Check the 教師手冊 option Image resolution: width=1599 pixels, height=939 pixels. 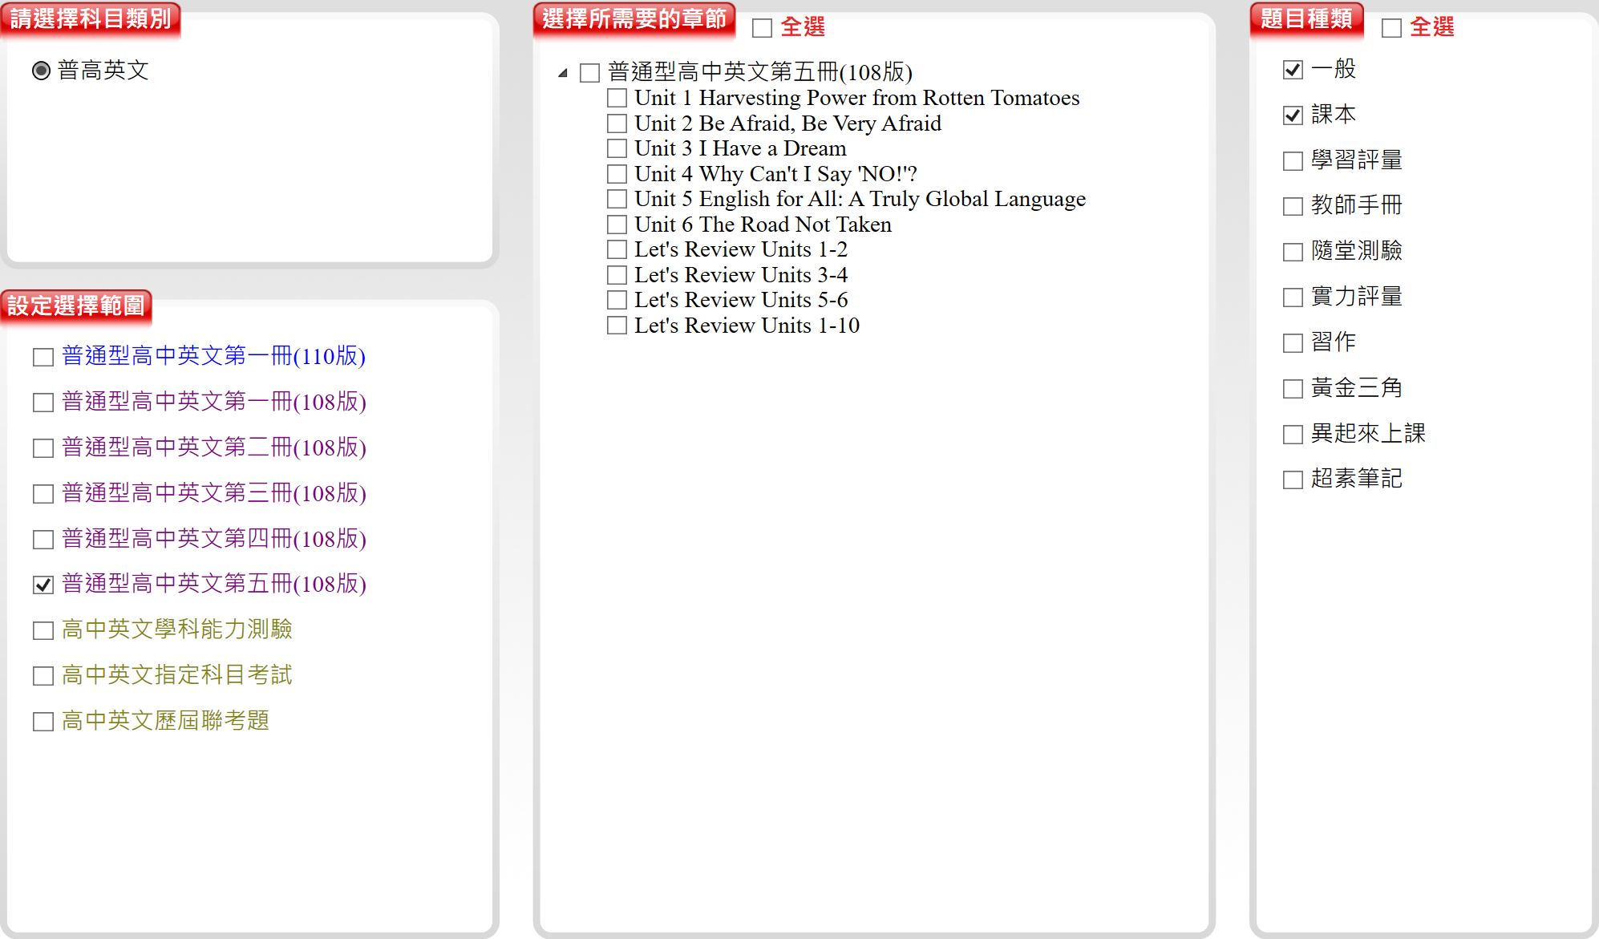(1293, 206)
